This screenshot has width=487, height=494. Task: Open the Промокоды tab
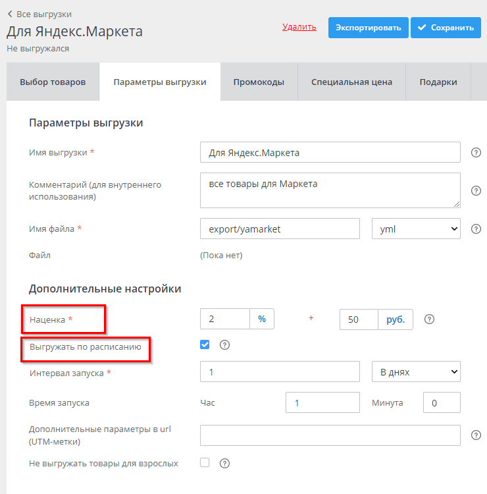pyautogui.click(x=259, y=82)
